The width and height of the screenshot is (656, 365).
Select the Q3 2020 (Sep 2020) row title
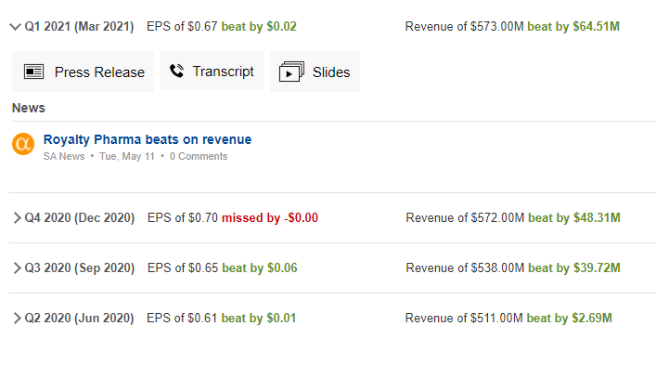coord(80,267)
